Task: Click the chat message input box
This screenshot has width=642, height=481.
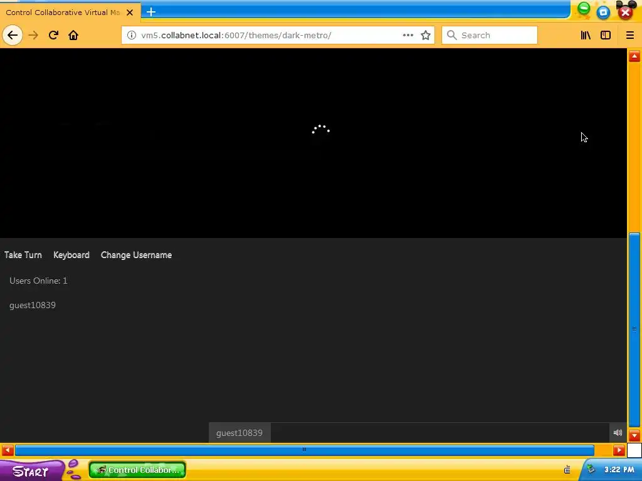Action: [439, 433]
